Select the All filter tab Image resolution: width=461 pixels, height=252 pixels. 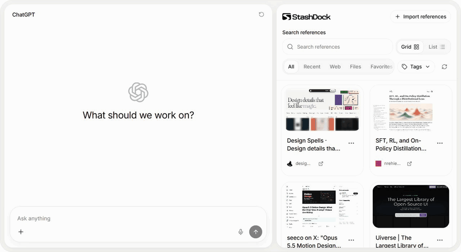tap(291, 67)
